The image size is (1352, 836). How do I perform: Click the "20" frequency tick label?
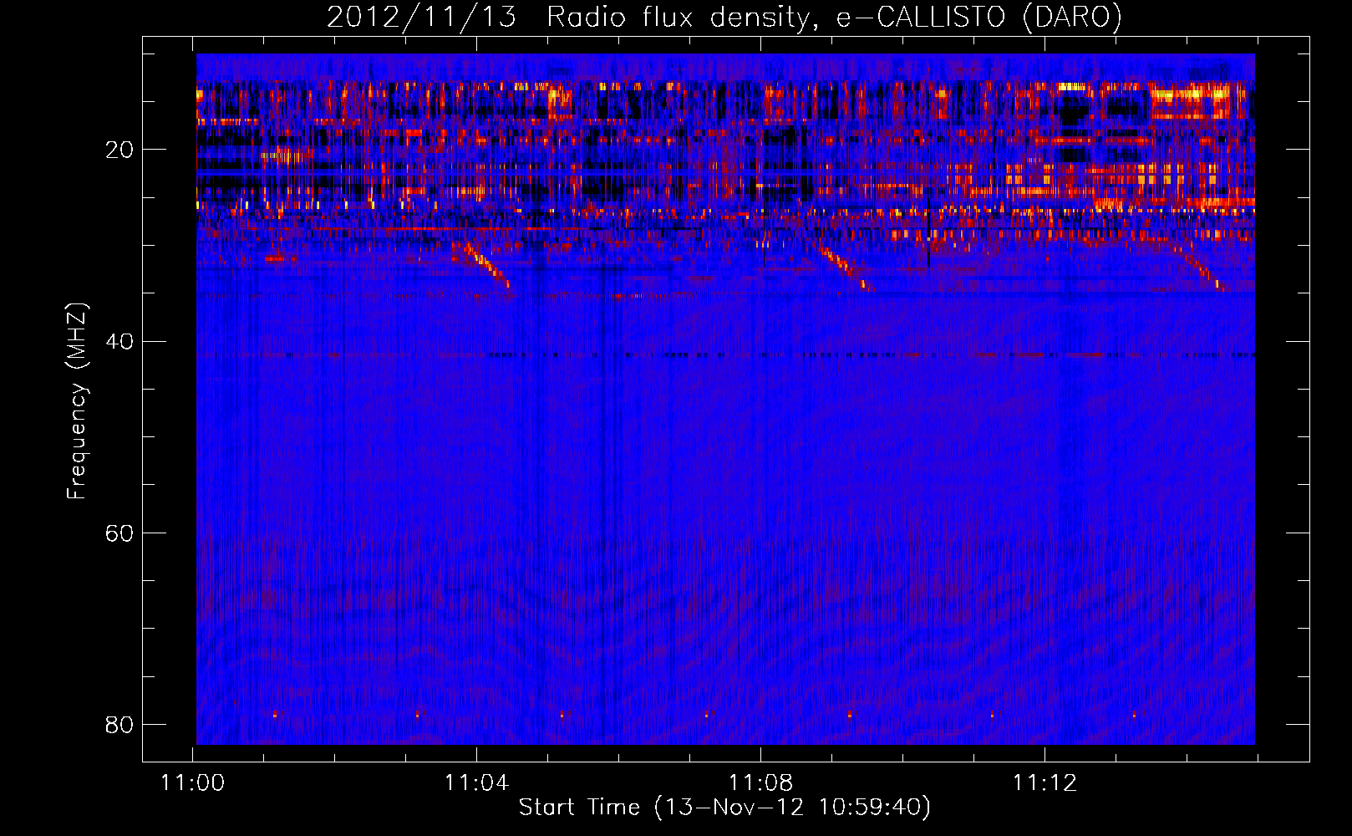click(x=119, y=150)
